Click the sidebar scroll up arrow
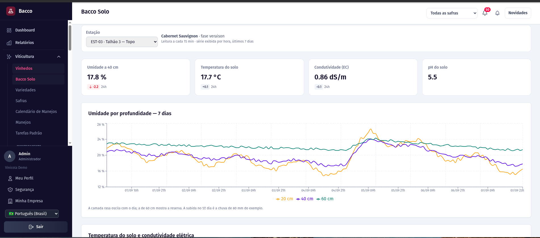The height and width of the screenshot is (238, 540). pos(70,22)
